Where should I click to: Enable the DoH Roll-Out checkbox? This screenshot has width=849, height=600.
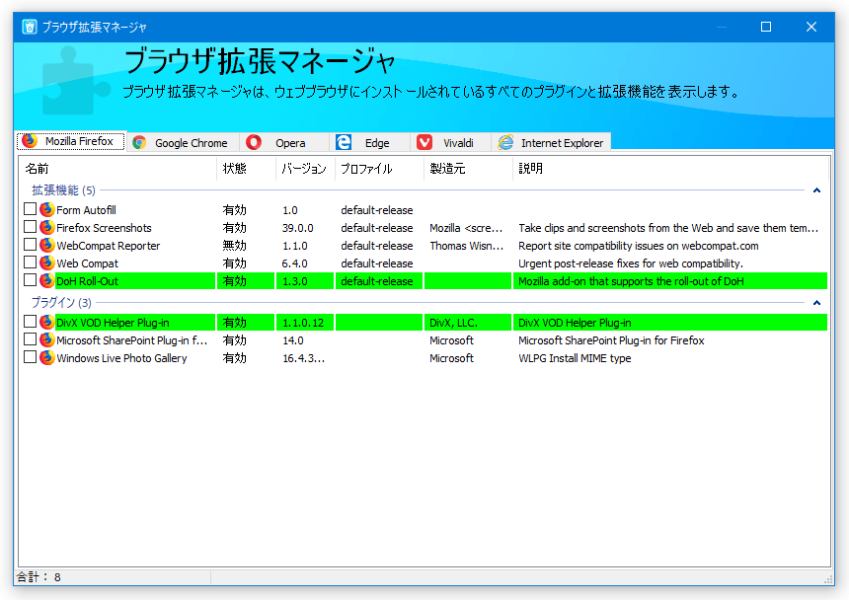tap(31, 280)
